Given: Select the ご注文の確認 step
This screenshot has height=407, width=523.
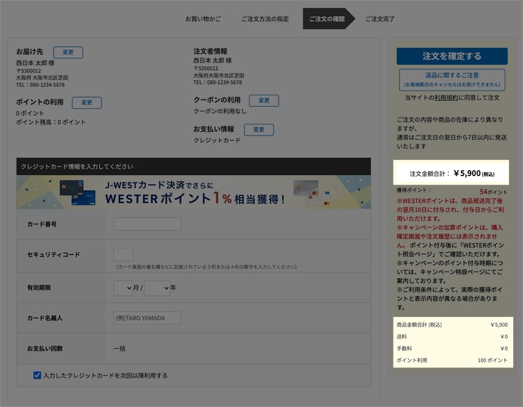Looking at the screenshot, I should (328, 19).
